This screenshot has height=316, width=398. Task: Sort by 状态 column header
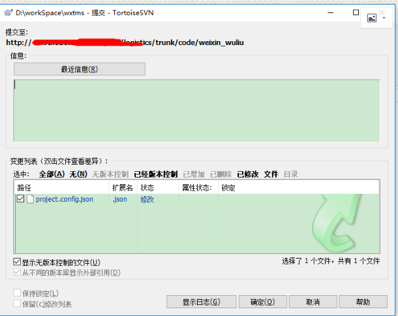pyautogui.click(x=158, y=188)
